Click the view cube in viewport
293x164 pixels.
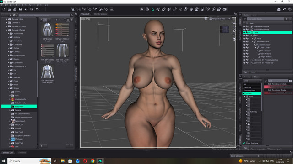(x=224, y=29)
